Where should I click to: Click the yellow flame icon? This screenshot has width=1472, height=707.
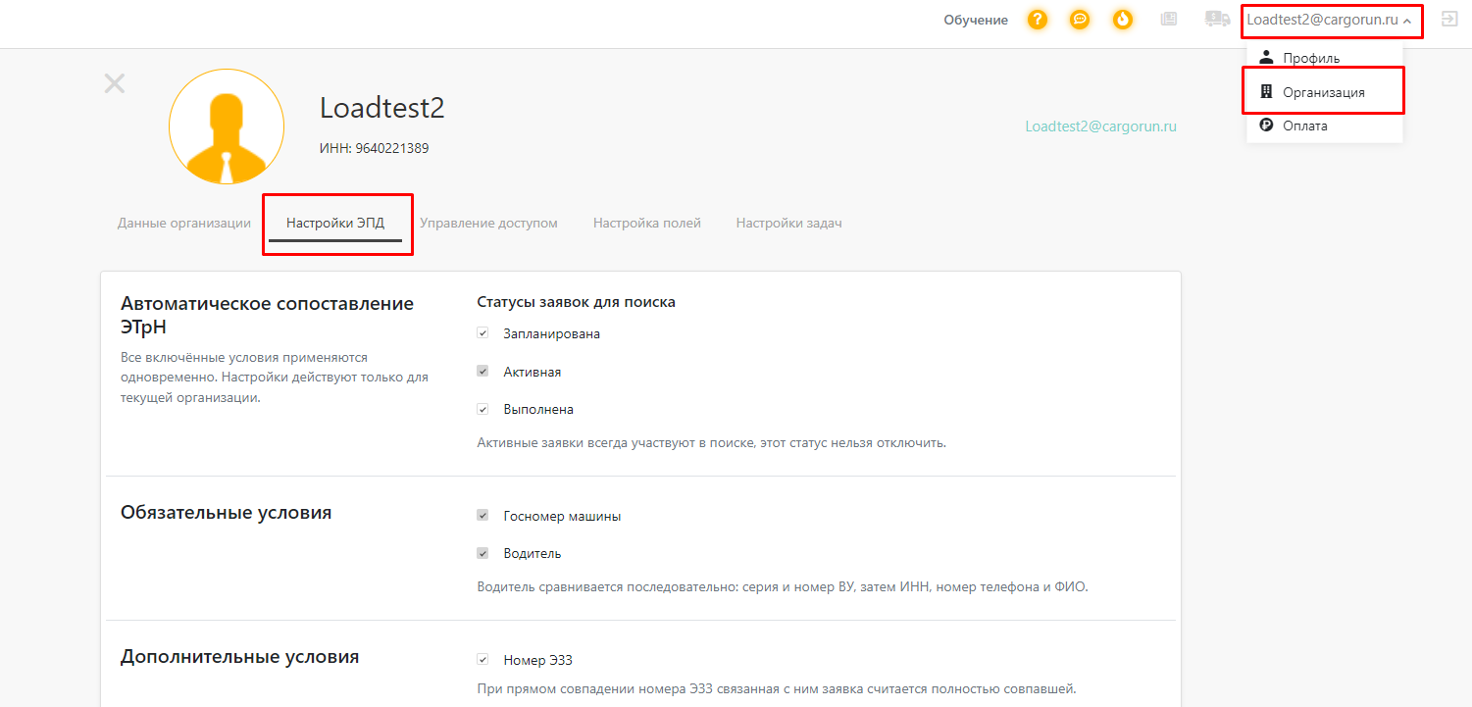[1123, 20]
